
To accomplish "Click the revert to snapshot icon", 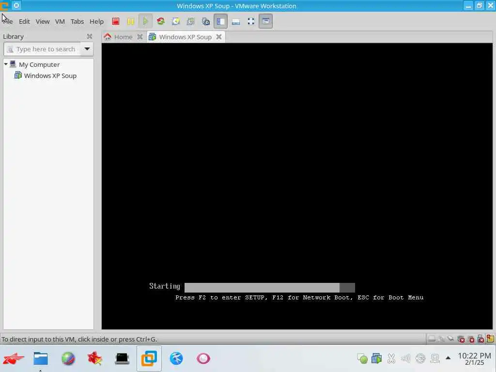I will tap(190, 21).
